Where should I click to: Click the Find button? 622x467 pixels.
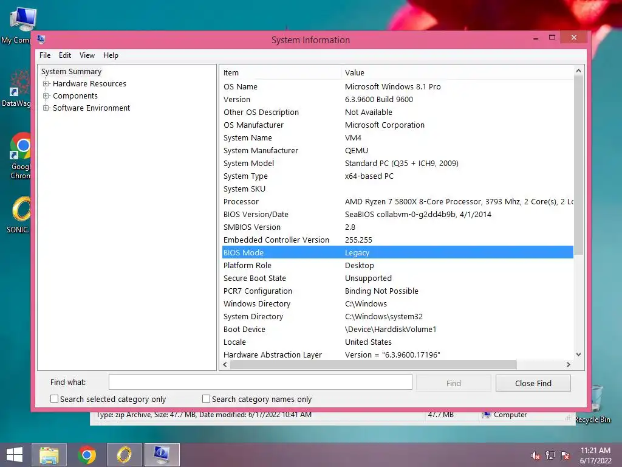click(x=453, y=383)
